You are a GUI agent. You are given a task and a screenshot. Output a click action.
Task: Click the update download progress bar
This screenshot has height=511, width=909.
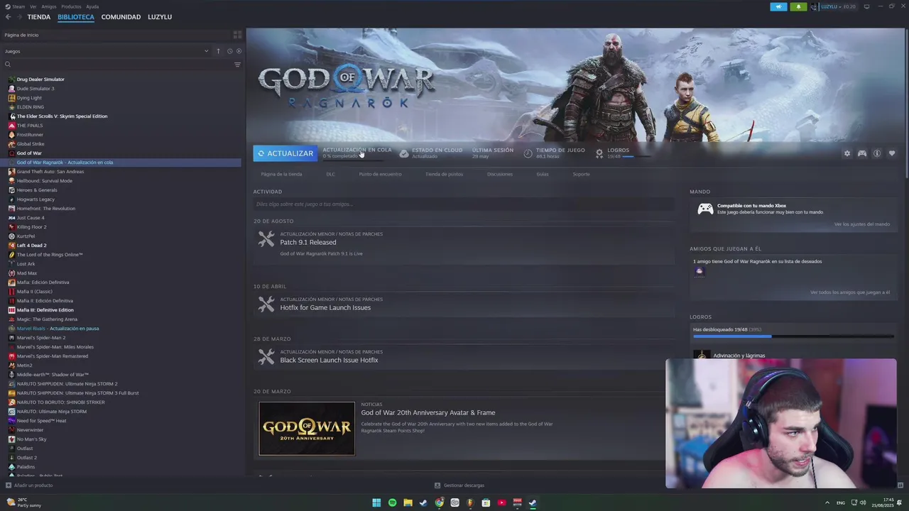tap(353, 159)
